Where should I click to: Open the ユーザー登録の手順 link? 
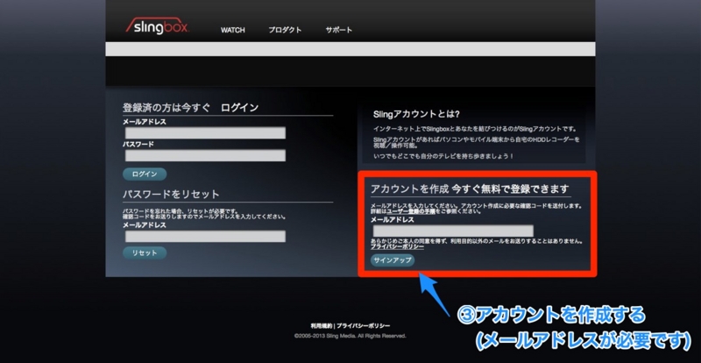tap(411, 211)
